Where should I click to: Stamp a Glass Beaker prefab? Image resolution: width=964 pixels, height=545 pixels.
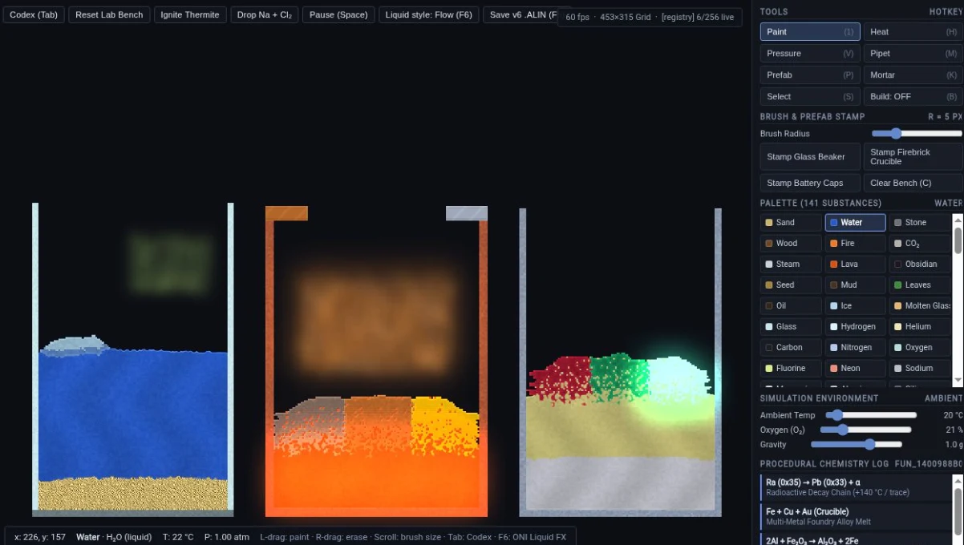[810, 156]
